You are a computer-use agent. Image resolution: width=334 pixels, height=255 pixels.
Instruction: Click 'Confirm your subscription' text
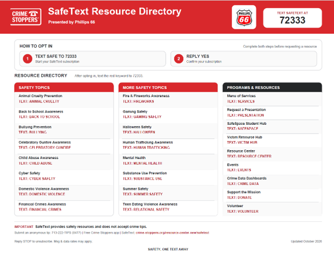204,61
